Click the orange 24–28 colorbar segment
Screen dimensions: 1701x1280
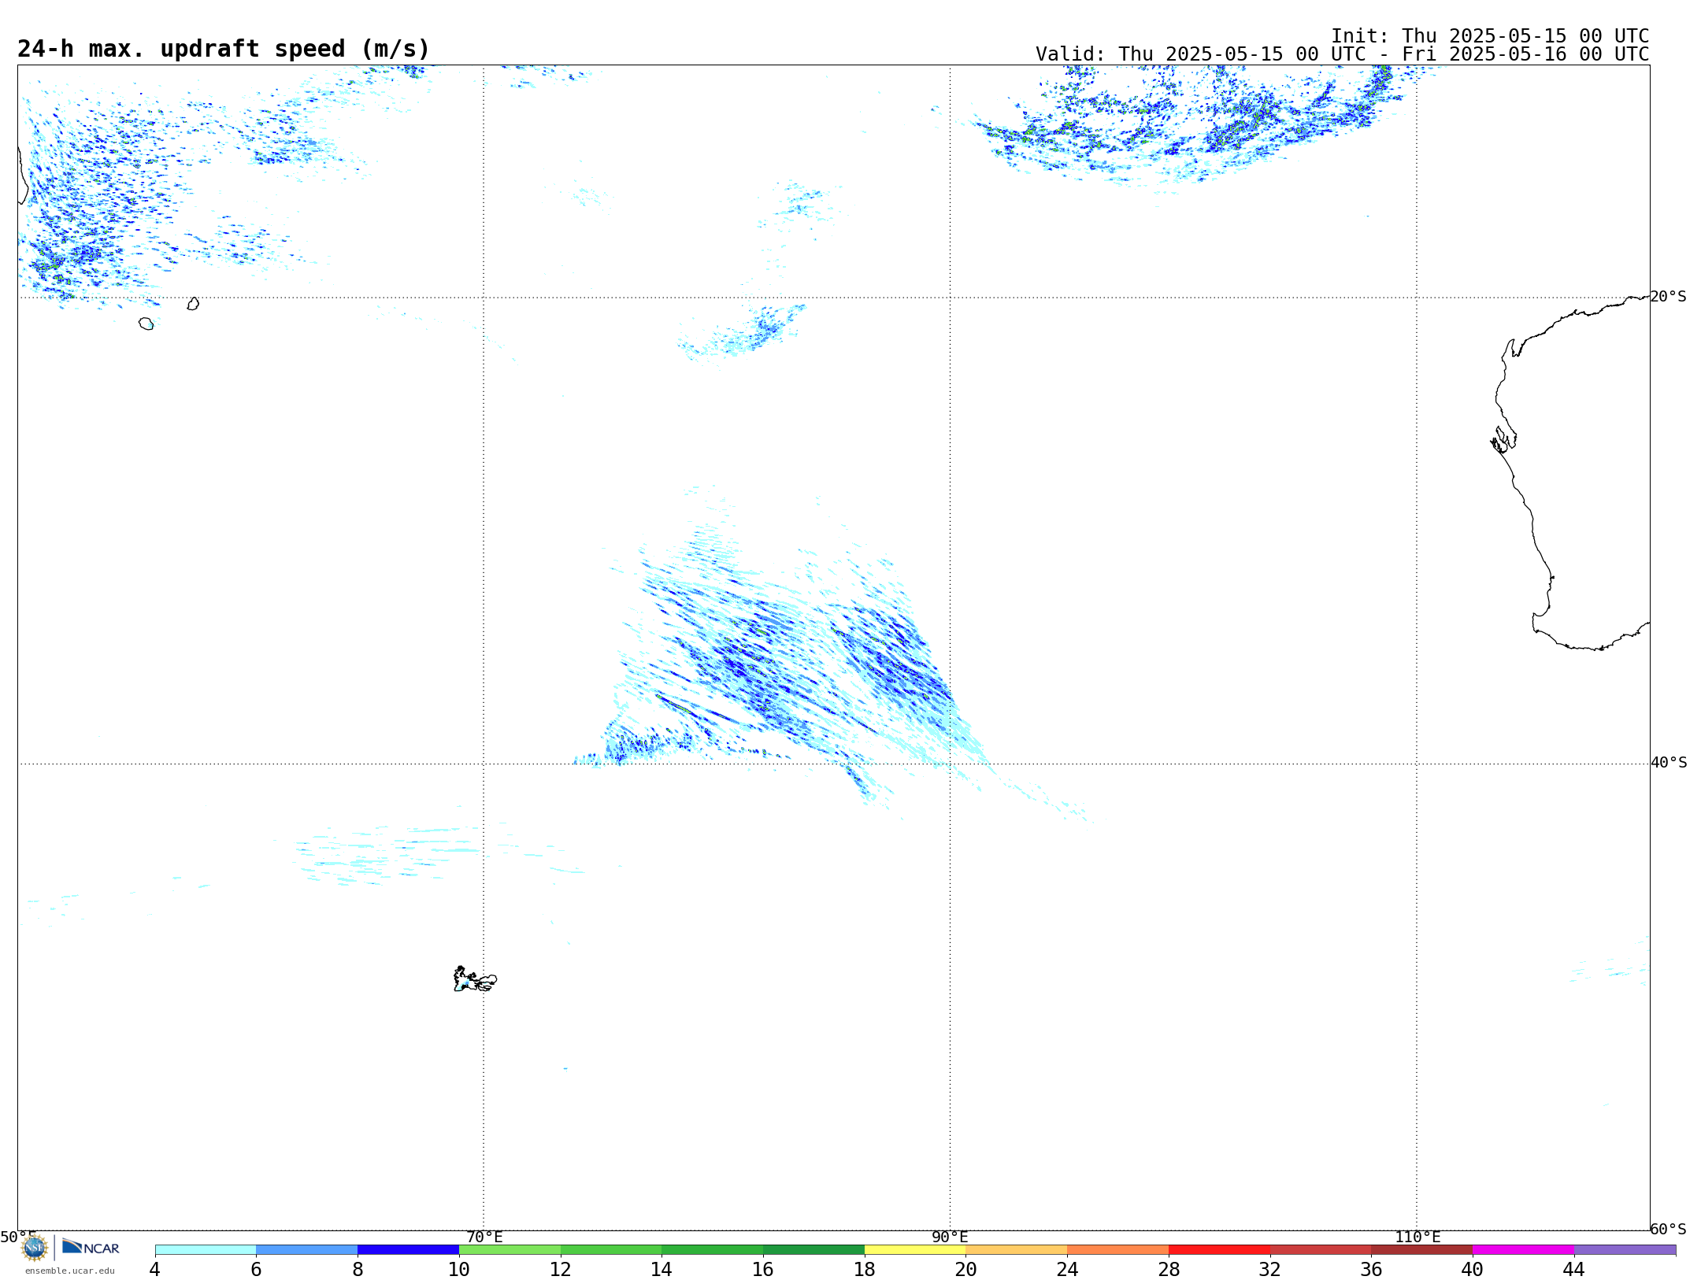[x=1118, y=1249]
